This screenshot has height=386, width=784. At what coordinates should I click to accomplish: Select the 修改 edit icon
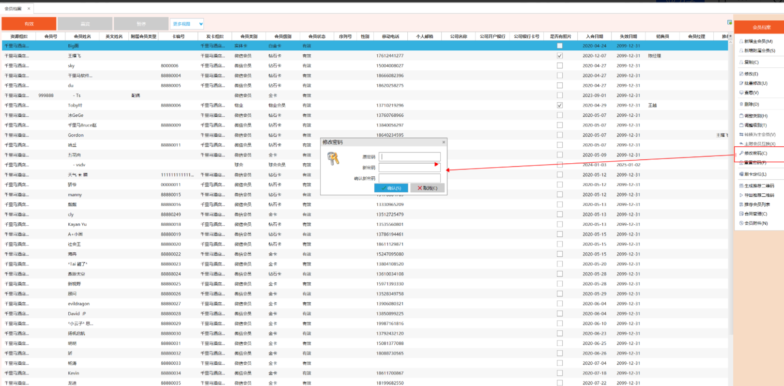point(741,74)
